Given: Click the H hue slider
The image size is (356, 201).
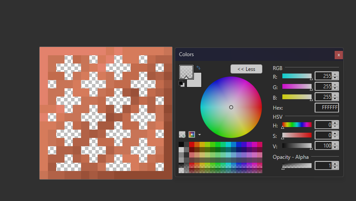Looking at the screenshot, I should 297,125.
